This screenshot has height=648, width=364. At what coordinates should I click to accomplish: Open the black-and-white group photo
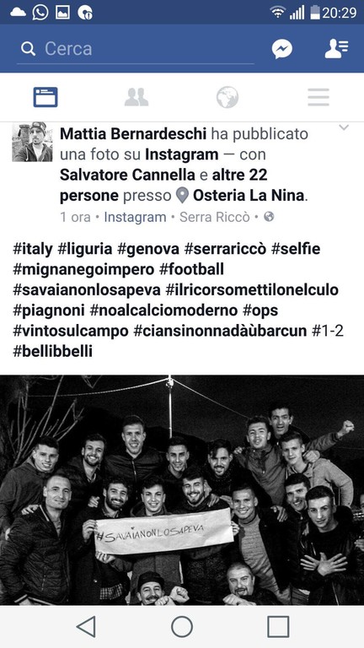coord(182,490)
